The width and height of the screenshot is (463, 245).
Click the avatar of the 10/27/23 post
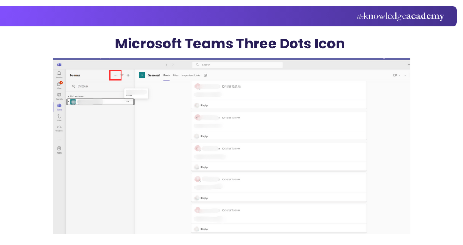pos(198,149)
